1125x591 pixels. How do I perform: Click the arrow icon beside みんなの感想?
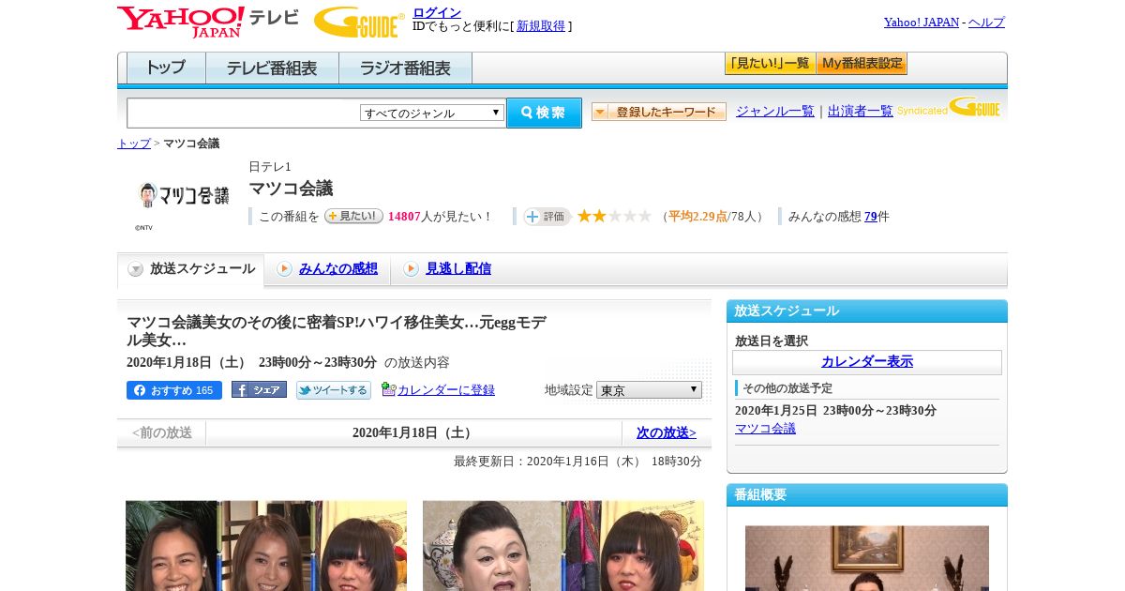(284, 269)
